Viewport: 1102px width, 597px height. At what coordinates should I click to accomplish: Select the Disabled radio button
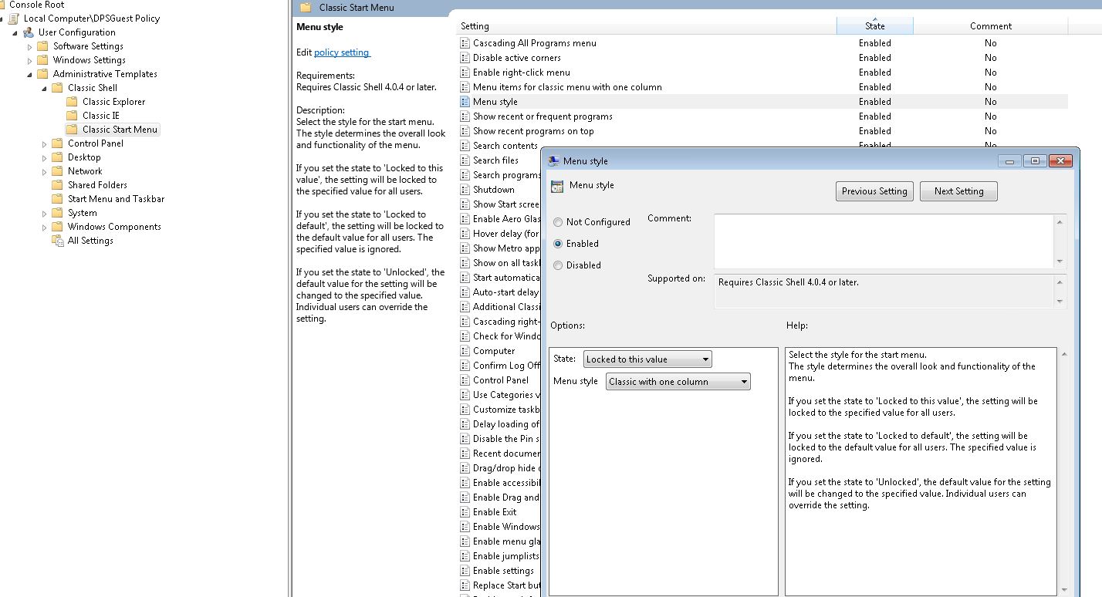point(558,265)
